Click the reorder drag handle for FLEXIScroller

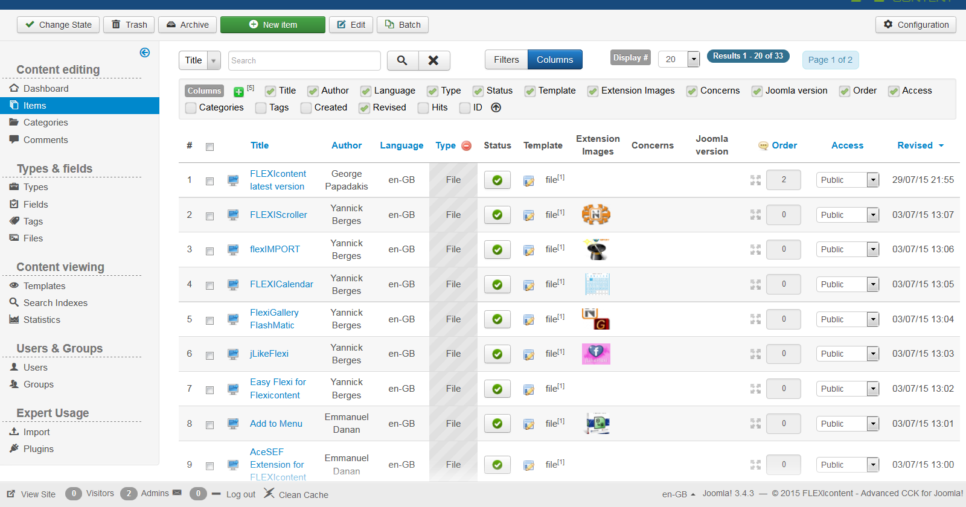click(755, 215)
